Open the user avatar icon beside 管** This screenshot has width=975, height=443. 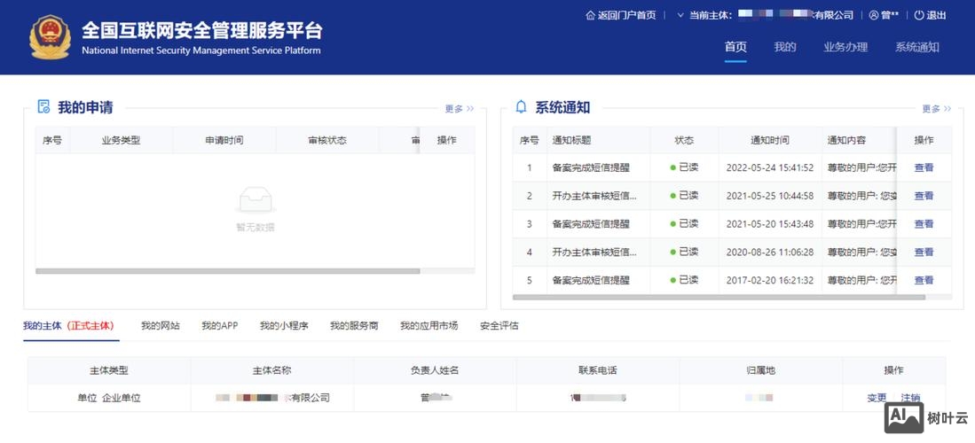tap(873, 16)
